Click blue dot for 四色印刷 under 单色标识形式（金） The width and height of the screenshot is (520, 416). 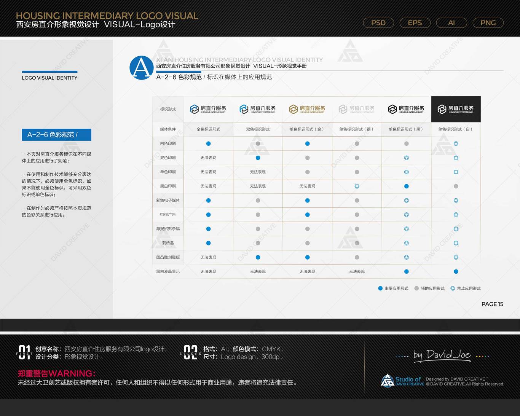pyautogui.click(x=307, y=143)
